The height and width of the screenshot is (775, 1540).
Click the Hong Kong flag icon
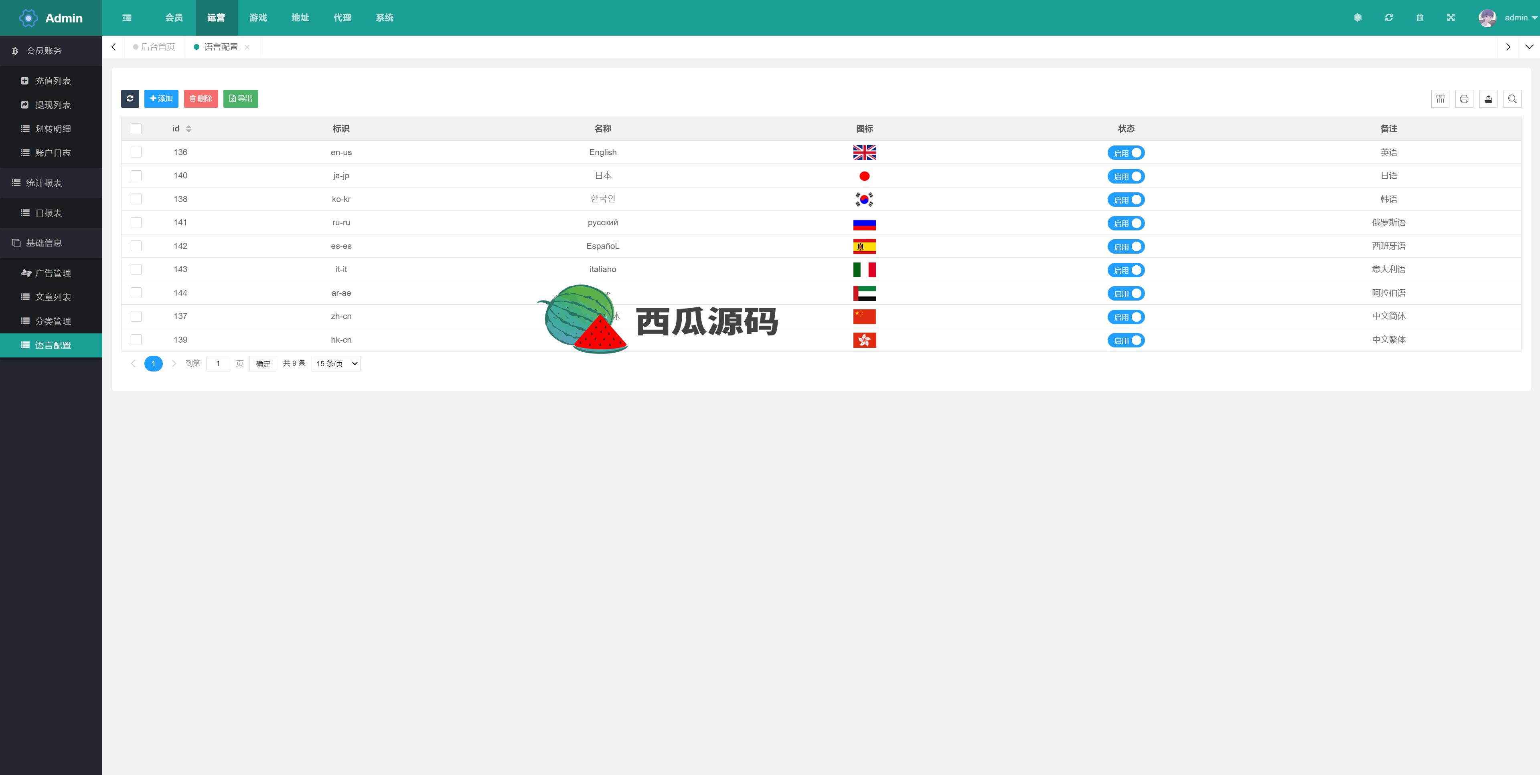click(865, 341)
